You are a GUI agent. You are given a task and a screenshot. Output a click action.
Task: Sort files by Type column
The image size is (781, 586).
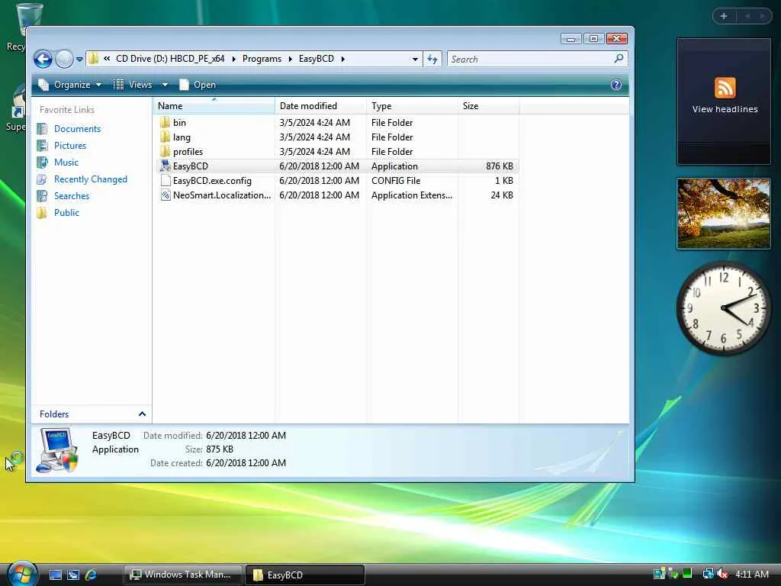click(x=413, y=105)
